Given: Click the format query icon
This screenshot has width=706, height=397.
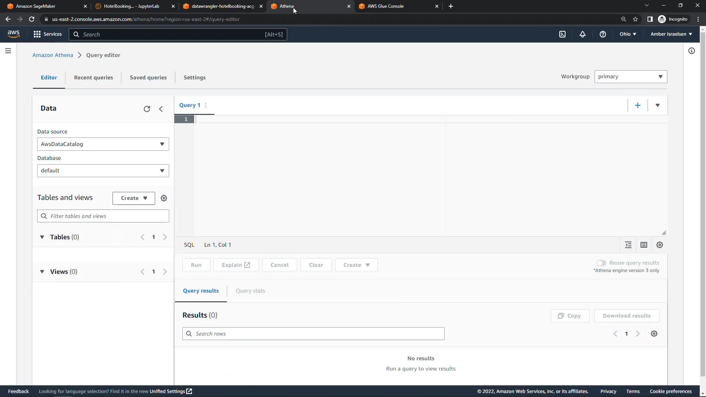Looking at the screenshot, I should 628,245.
